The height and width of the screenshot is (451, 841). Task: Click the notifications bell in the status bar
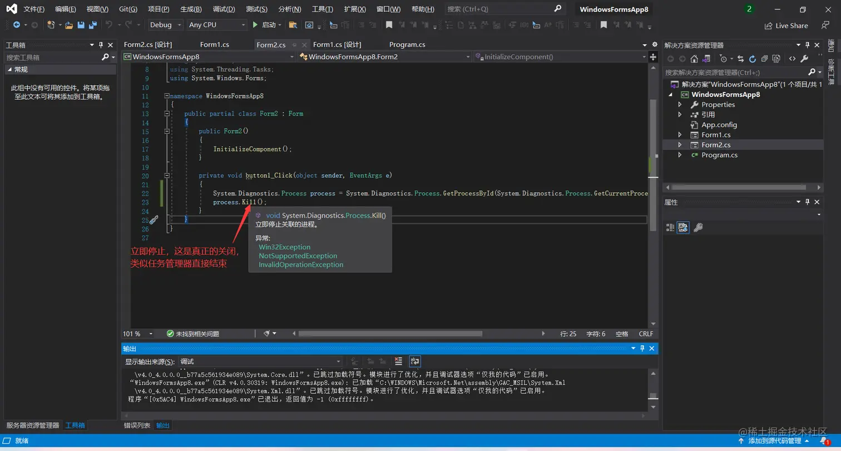pyautogui.click(x=825, y=441)
